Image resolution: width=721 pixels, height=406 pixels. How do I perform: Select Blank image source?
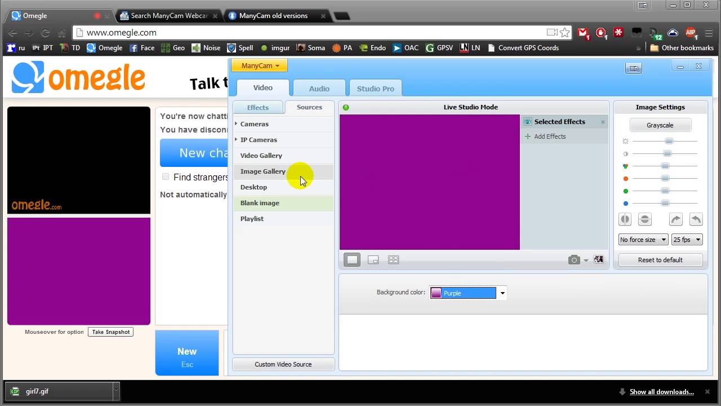click(x=283, y=203)
